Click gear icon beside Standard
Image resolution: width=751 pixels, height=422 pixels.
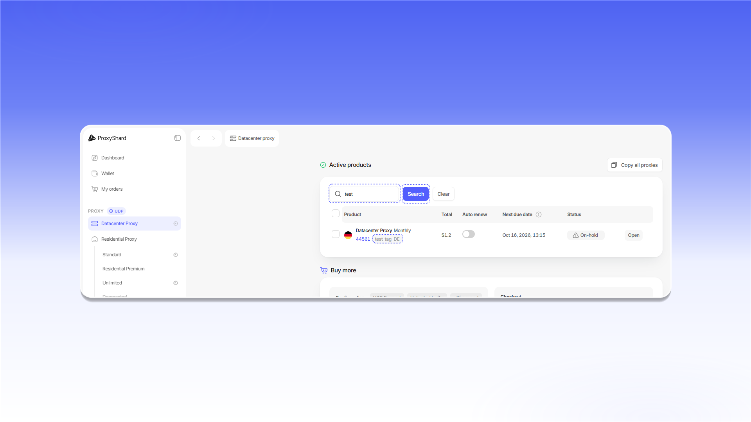point(176,255)
